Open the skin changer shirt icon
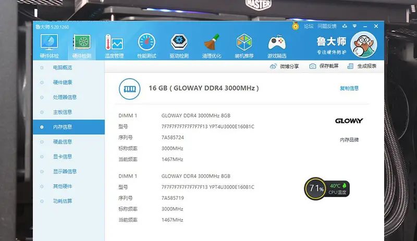Viewport: 417px width, 241px height. point(345,26)
